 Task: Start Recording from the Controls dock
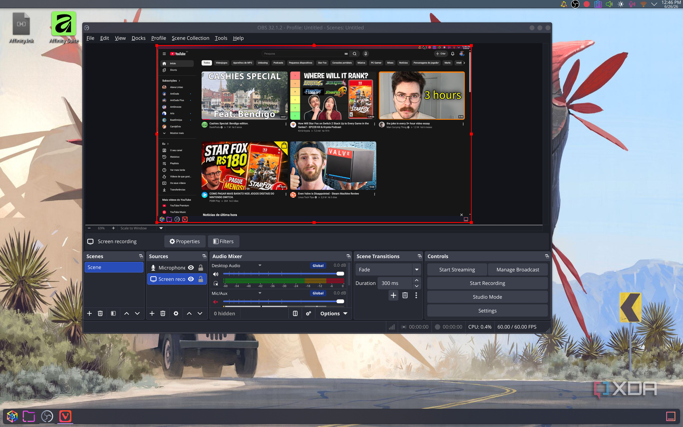[487, 283]
